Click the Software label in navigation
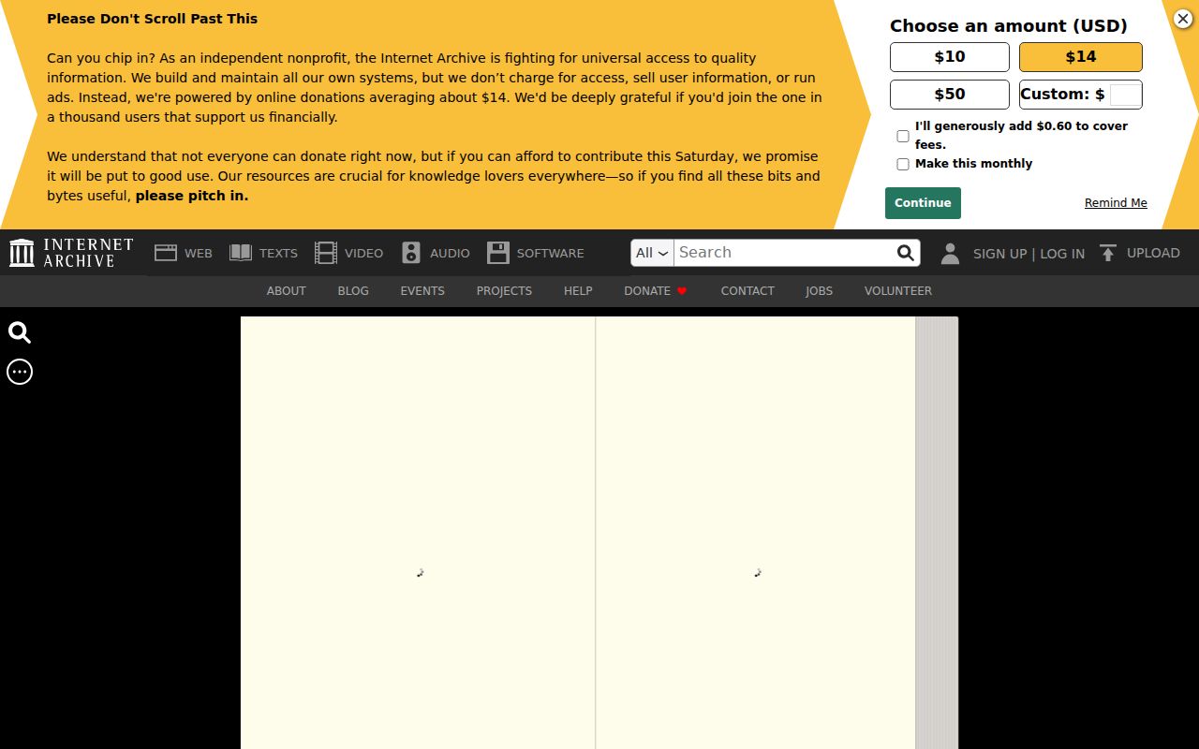The height and width of the screenshot is (749, 1199). [550, 253]
